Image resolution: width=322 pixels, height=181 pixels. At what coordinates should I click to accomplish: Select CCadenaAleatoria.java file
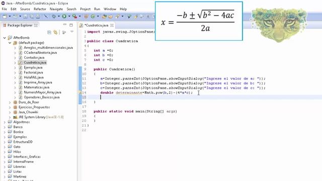[40, 52]
